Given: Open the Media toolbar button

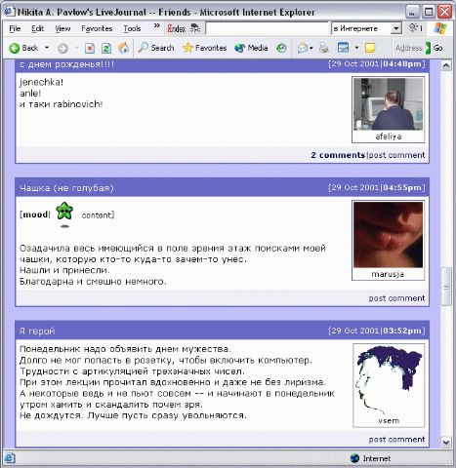Looking at the screenshot, I should (x=251, y=48).
